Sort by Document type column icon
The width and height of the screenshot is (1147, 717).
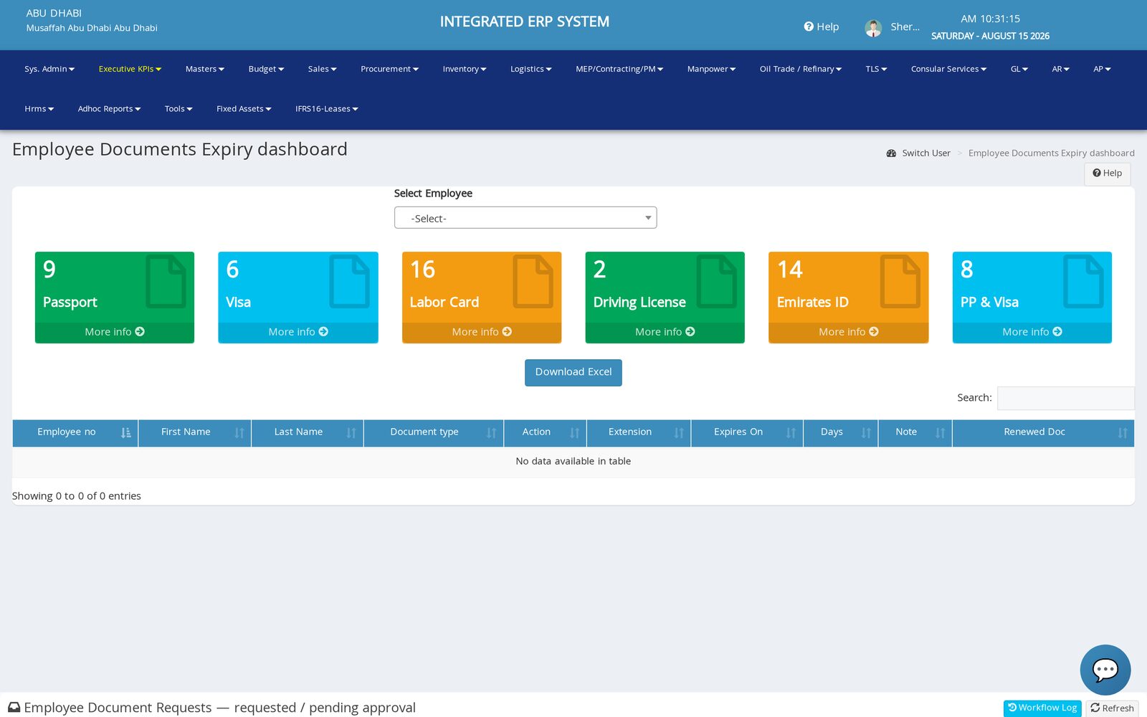click(x=491, y=432)
